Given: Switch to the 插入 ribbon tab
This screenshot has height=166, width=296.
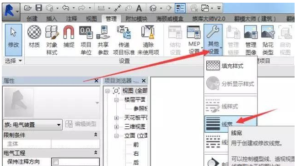Looking at the screenshot, I should point(52,19).
